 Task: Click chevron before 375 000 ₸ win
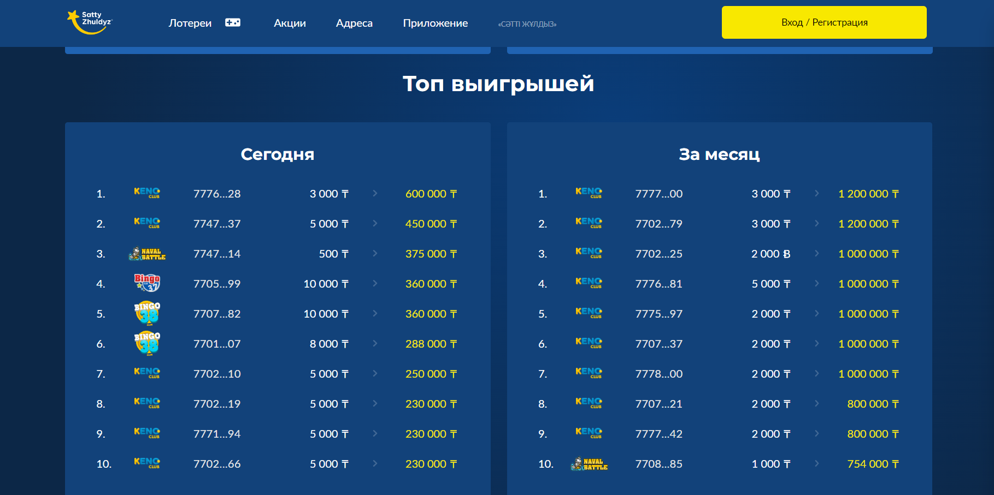click(x=375, y=253)
